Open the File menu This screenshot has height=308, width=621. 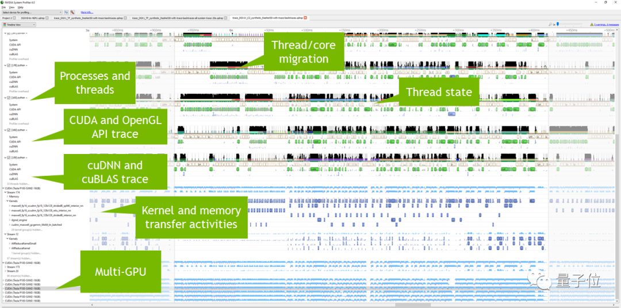coord(3,7)
